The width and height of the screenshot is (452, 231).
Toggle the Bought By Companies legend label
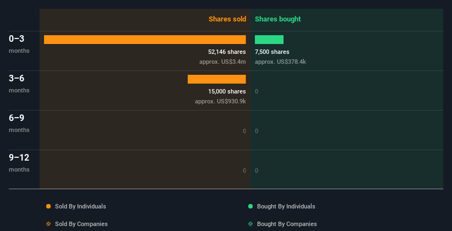(x=287, y=224)
